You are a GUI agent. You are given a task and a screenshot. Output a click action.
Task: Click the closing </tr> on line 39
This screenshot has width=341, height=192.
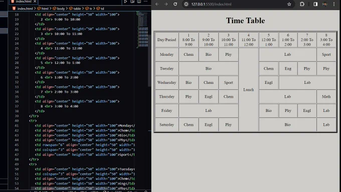pyautogui.click(x=34, y=116)
